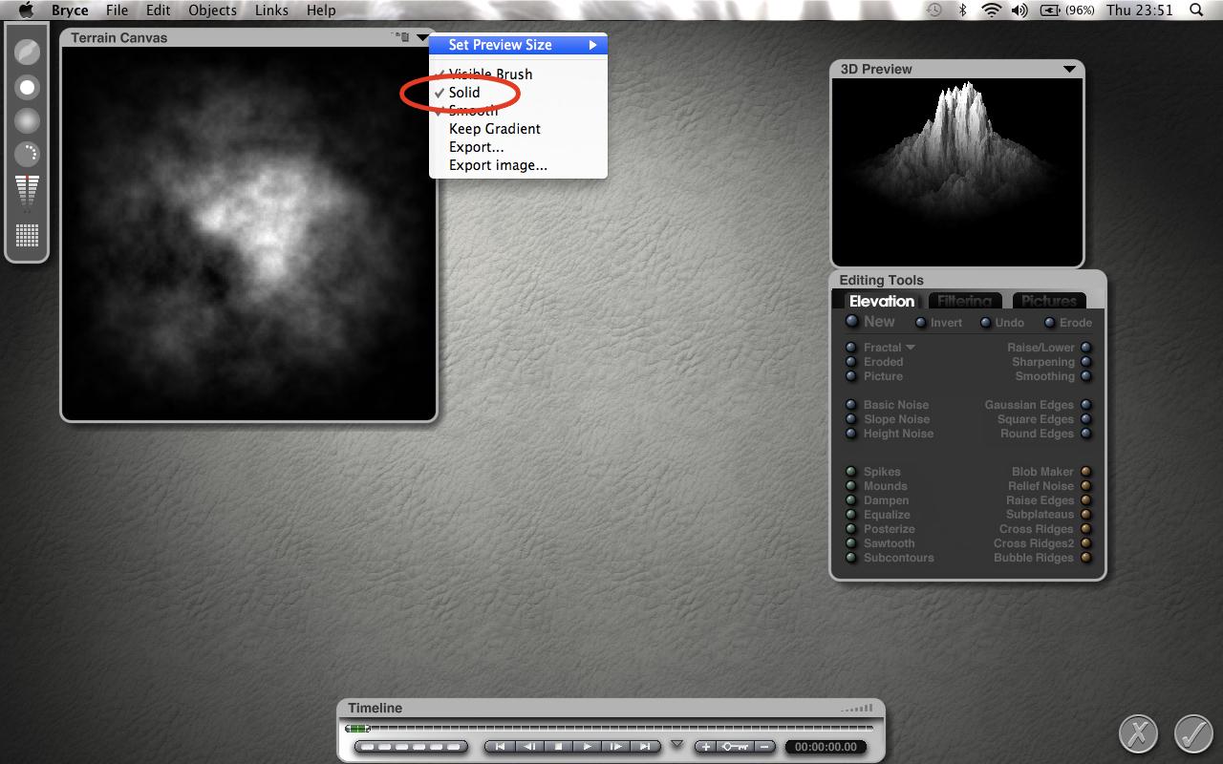Screen dimensions: 1223x764
Task: Choose Keep Gradient from the menu
Action: [518, 129]
